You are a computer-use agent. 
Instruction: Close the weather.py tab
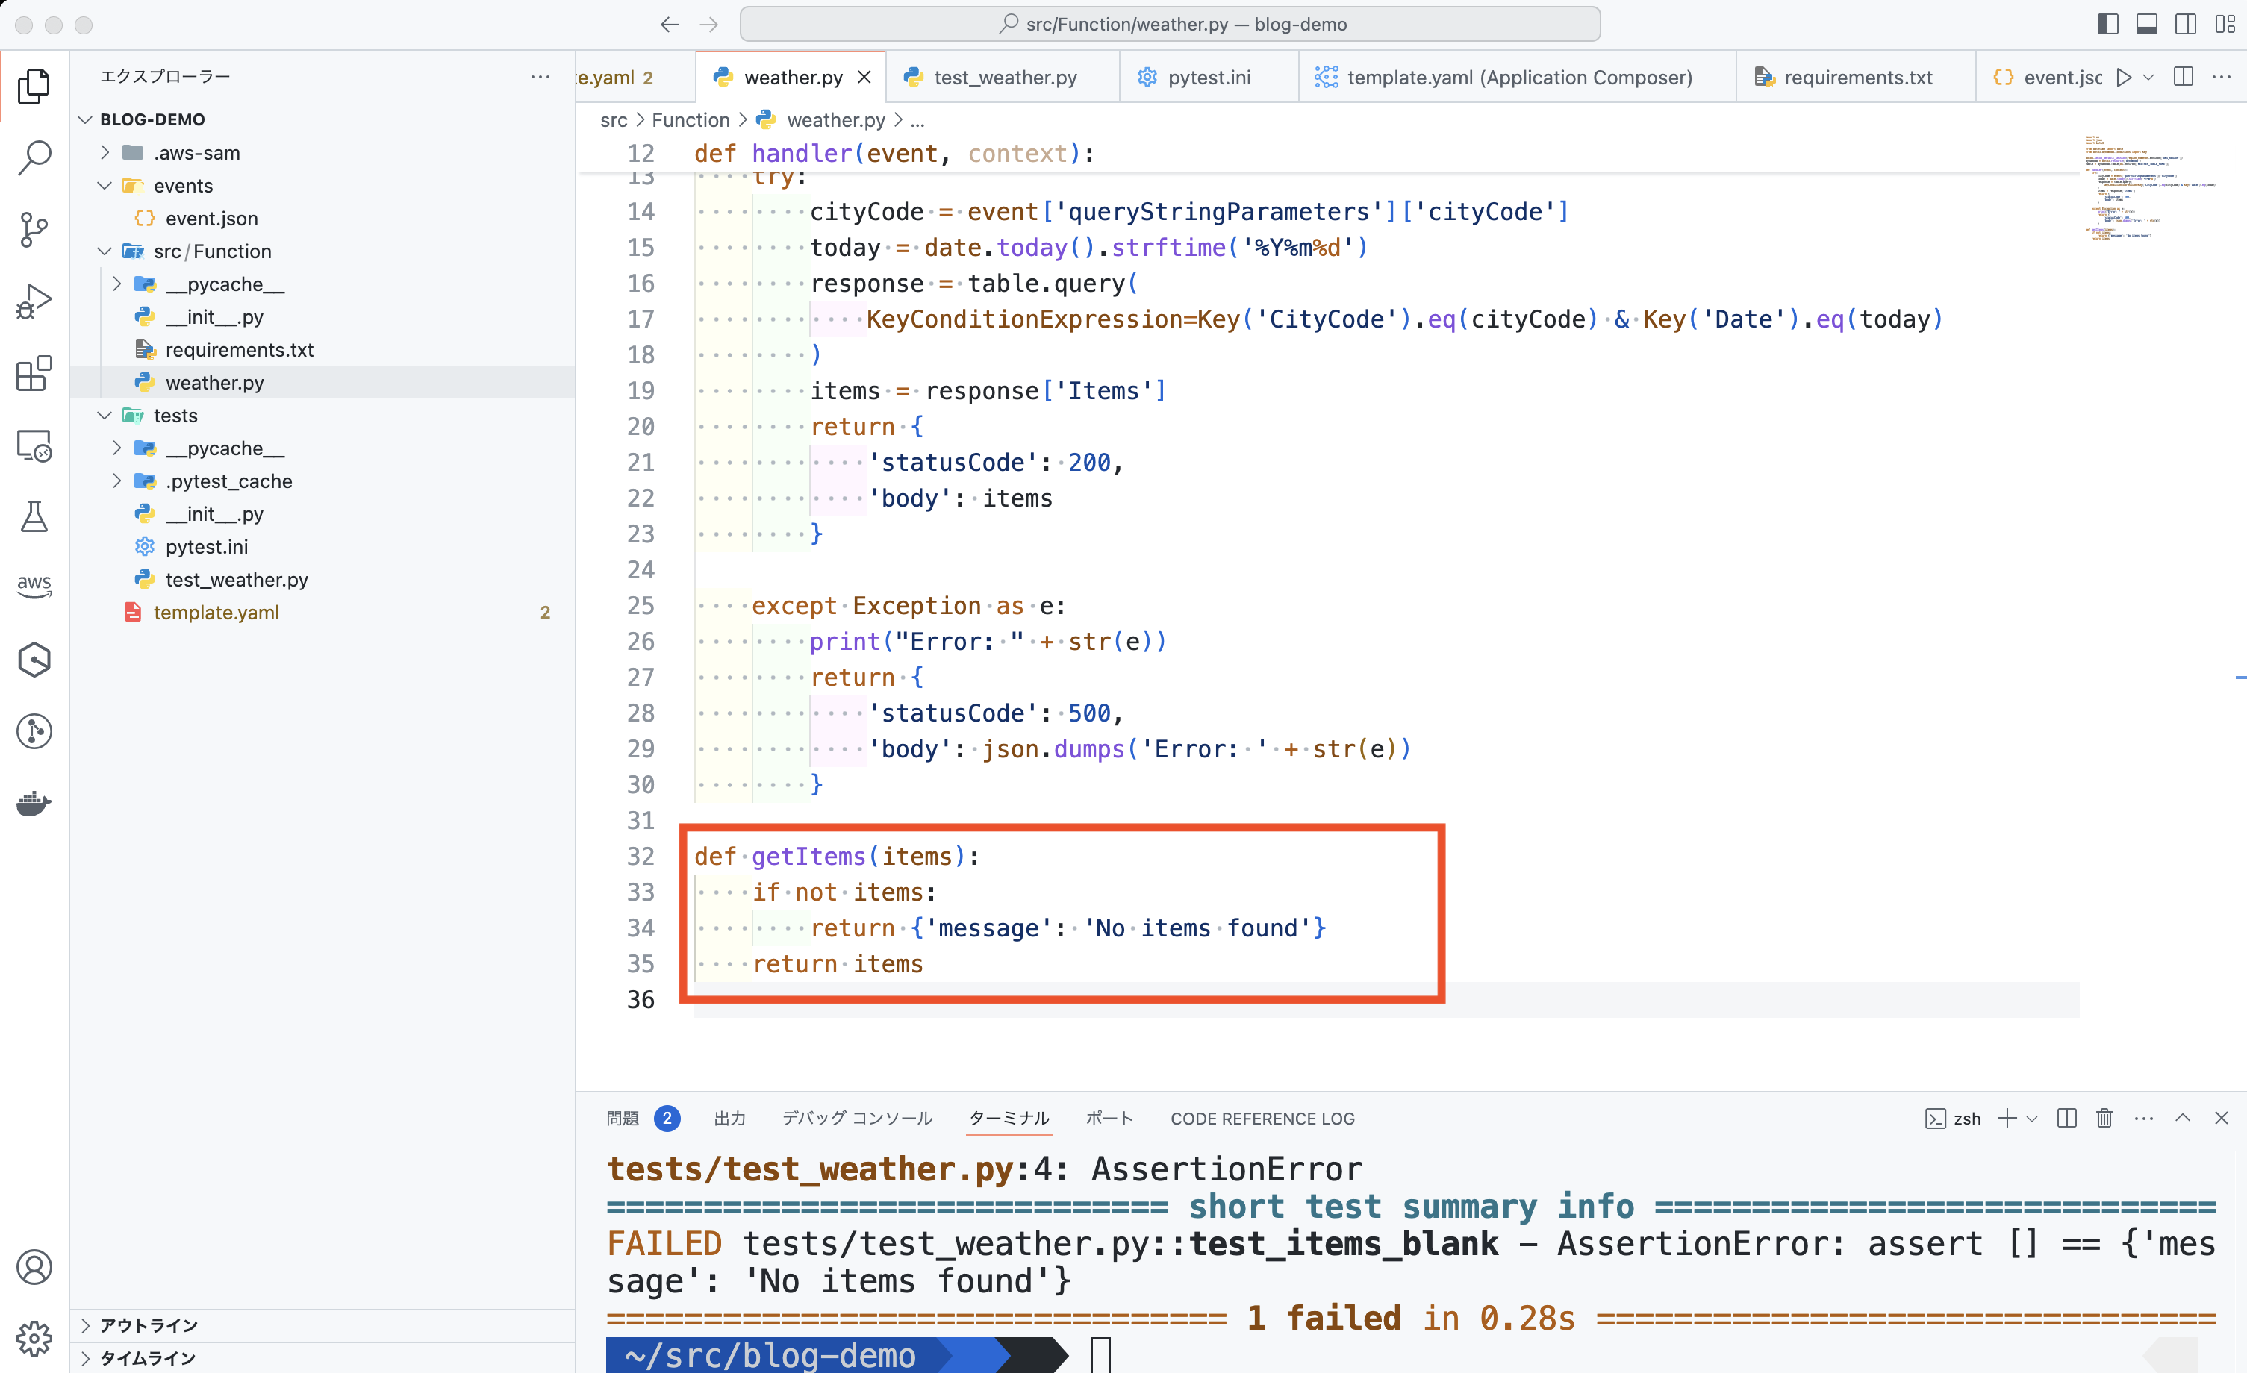[864, 78]
